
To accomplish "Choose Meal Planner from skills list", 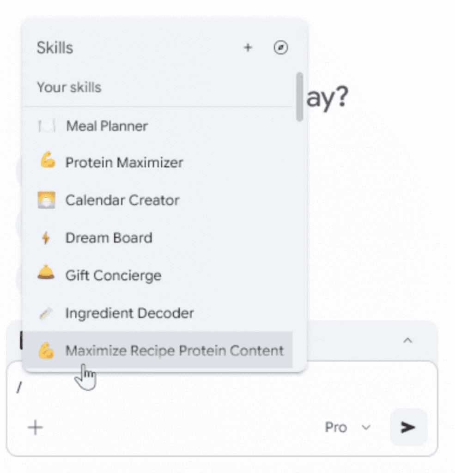I will pyautogui.click(x=107, y=126).
